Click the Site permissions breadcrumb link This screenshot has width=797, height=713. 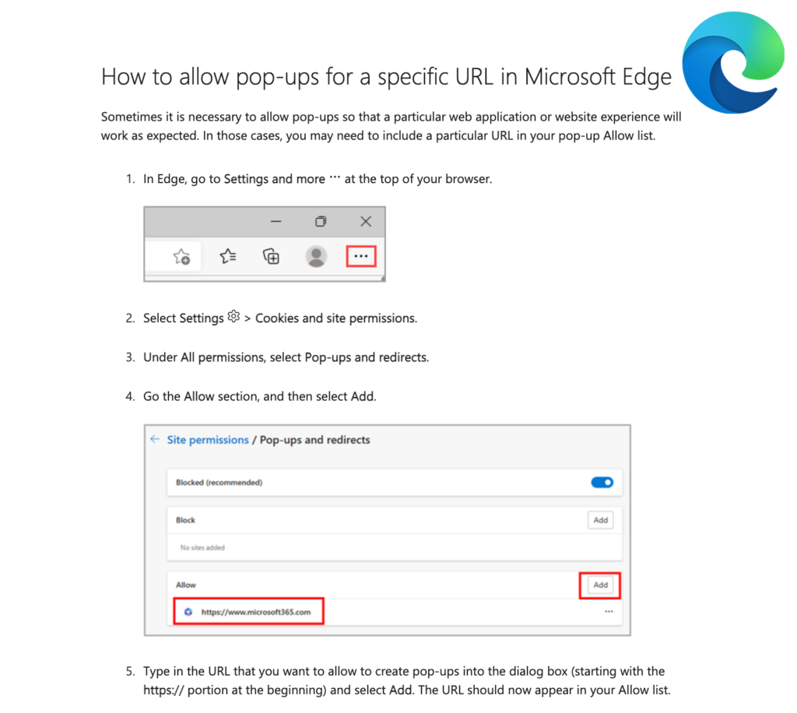coord(208,440)
